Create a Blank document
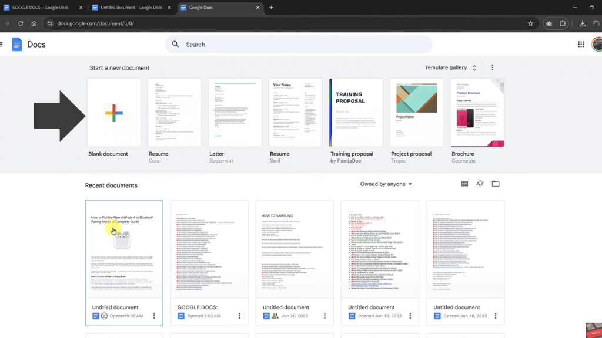Image resolution: width=602 pixels, height=338 pixels. [113, 113]
